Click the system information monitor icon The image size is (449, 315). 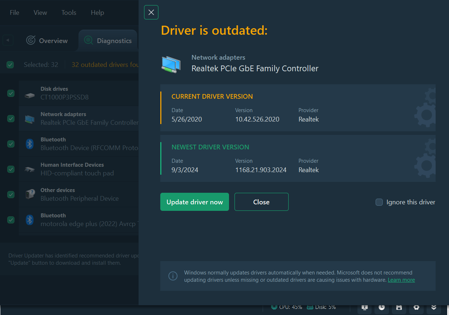[365, 307]
